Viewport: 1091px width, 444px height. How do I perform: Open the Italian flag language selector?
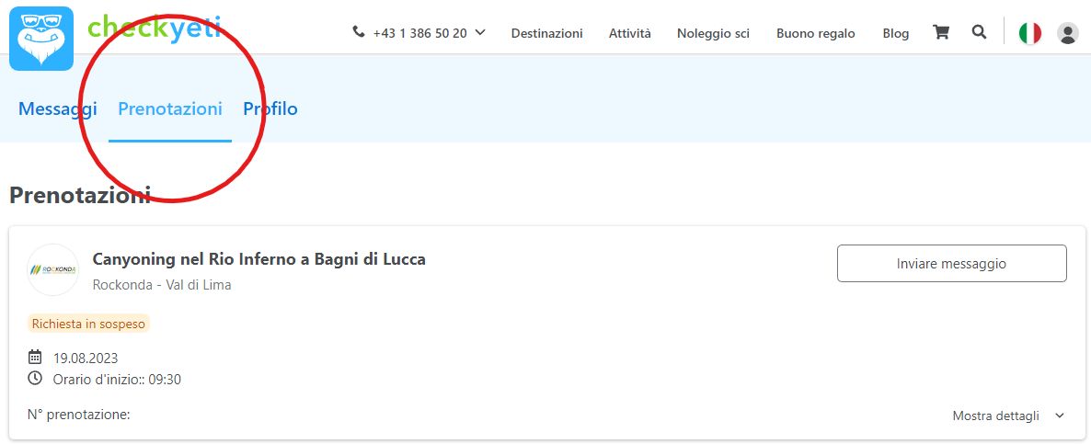[1029, 33]
